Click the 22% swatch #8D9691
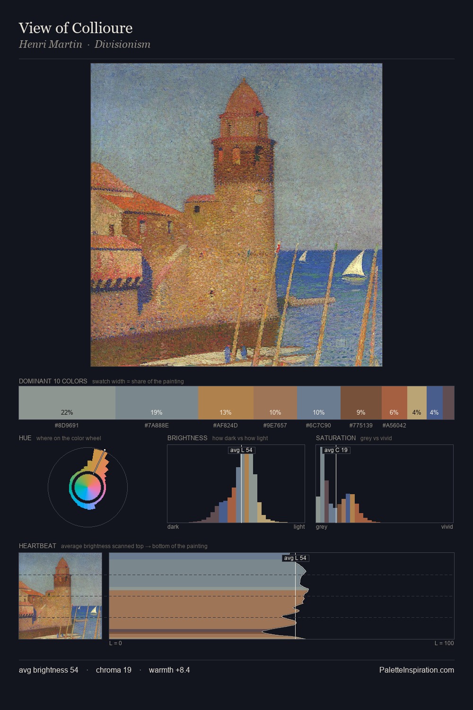Viewport: 473px width, 710px height. pos(67,403)
